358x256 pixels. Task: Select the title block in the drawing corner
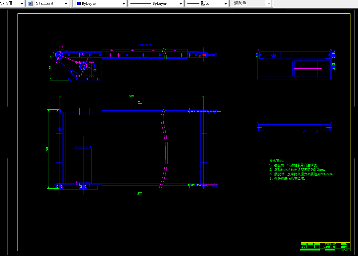(325, 247)
